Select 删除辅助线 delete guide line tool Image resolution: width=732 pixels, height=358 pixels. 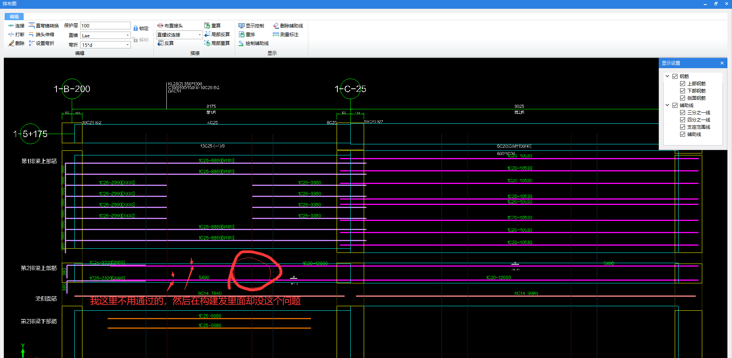pos(288,26)
